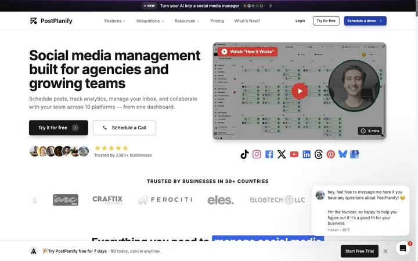
Task: Click the Watch "How It Works" label
Action: tap(247, 52)
